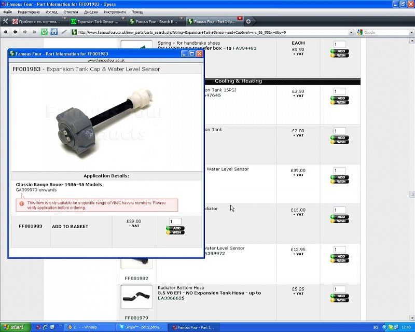The image size is (415, 332).
Task: Click the red warning icon in the notice
Action: [x=22, y=203]
